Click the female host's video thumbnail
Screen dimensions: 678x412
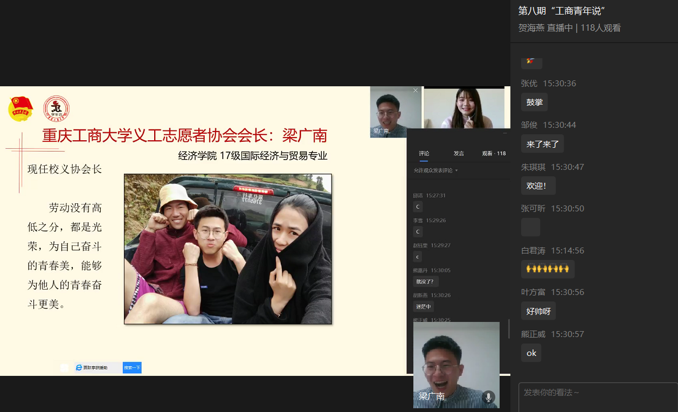coord(464,108)
